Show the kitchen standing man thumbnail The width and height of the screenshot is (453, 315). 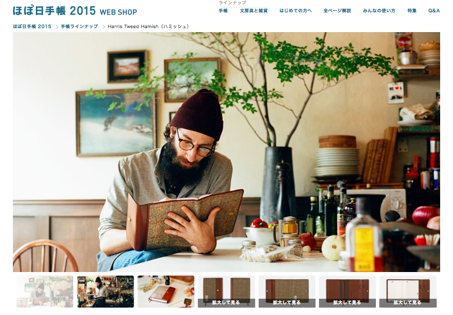click(x=105, y=292)
